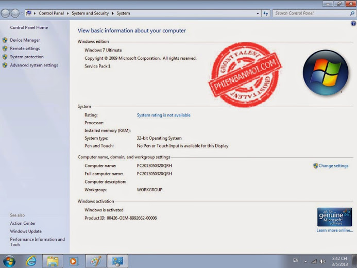The height and width of the screenshot is (268, 357).
Task: Click the shield icon beside Advanced system settings
Action: [5, 65]
